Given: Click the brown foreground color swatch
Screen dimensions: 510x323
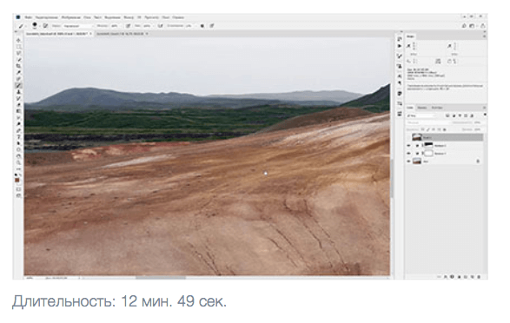Looking at the screenshot, I should [x=17, y=180].
